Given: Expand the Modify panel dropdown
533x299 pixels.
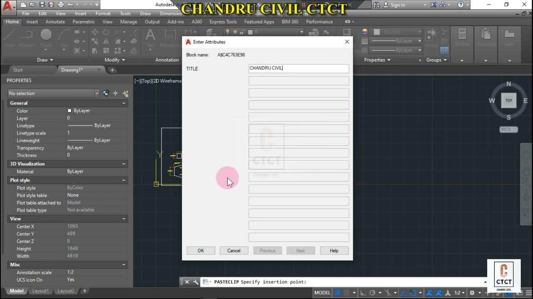Looking at the screenshot, I should [x=114, y=60].
